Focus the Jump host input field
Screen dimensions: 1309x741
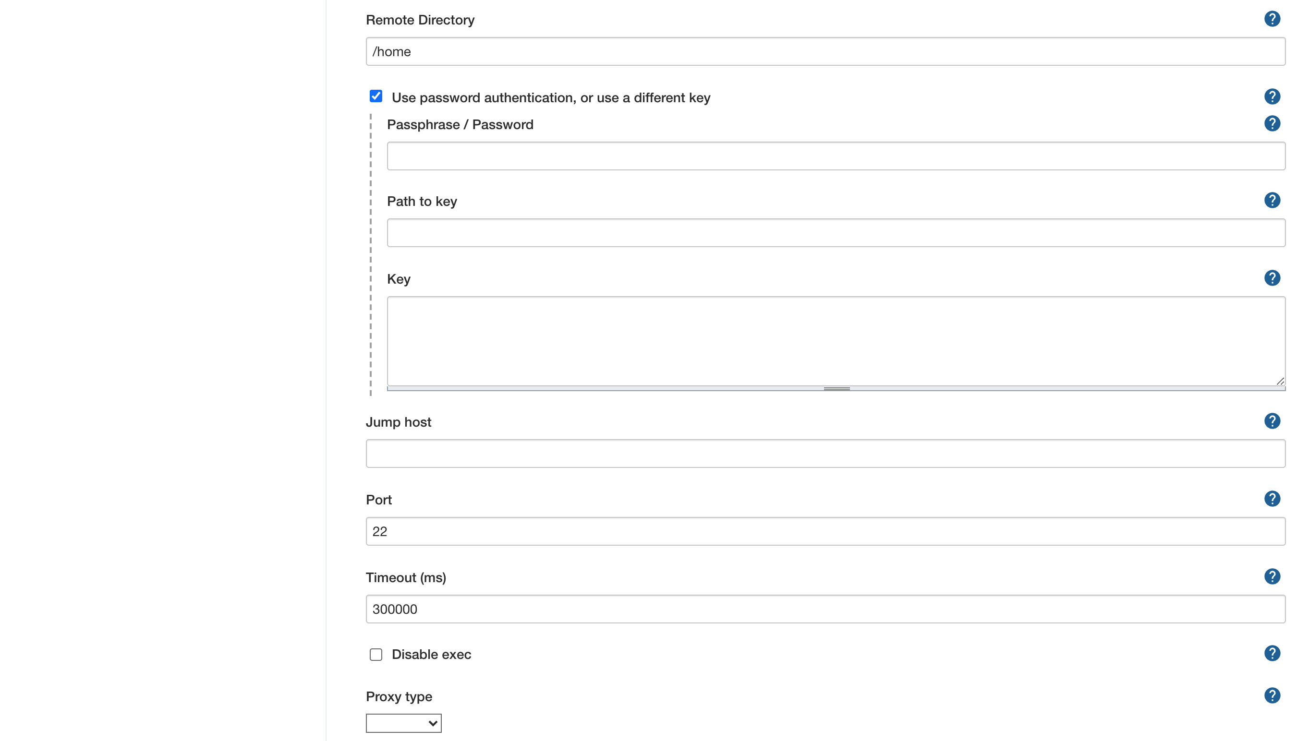(825, 454)
